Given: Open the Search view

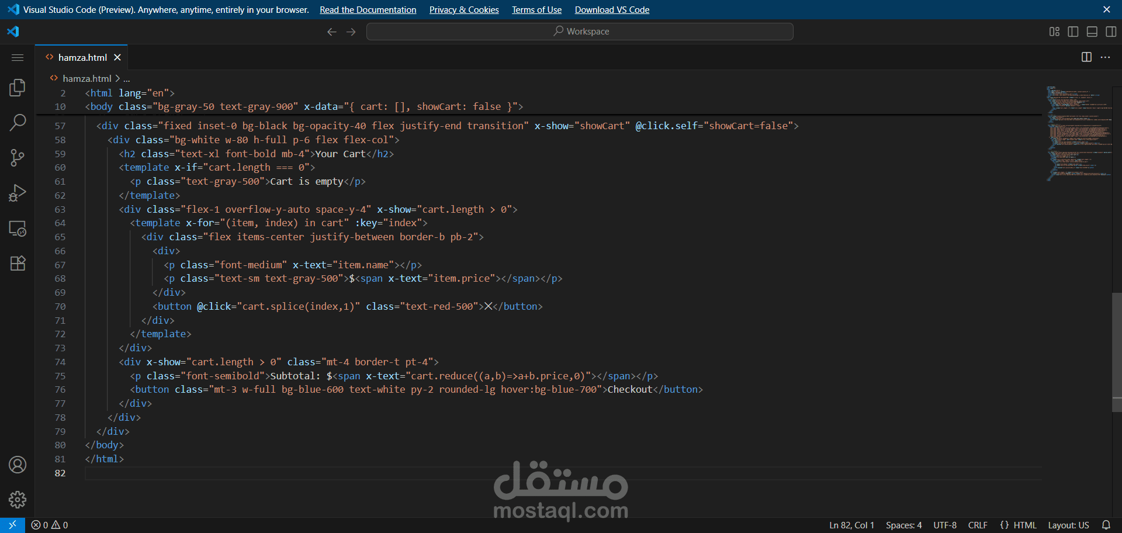Looking at the screenshot, I should pyautogui.click(x=18, y=123).
